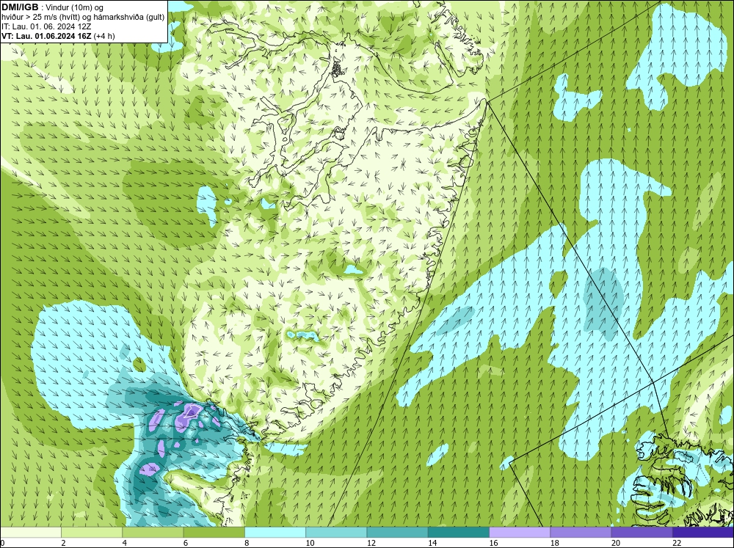Screen dimensions: 734x548
Task: Click the legend scale label 22
Action: [677, 543]
